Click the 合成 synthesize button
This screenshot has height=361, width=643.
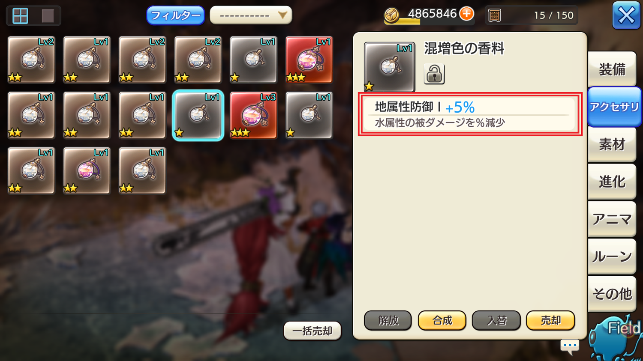(442, 320)
